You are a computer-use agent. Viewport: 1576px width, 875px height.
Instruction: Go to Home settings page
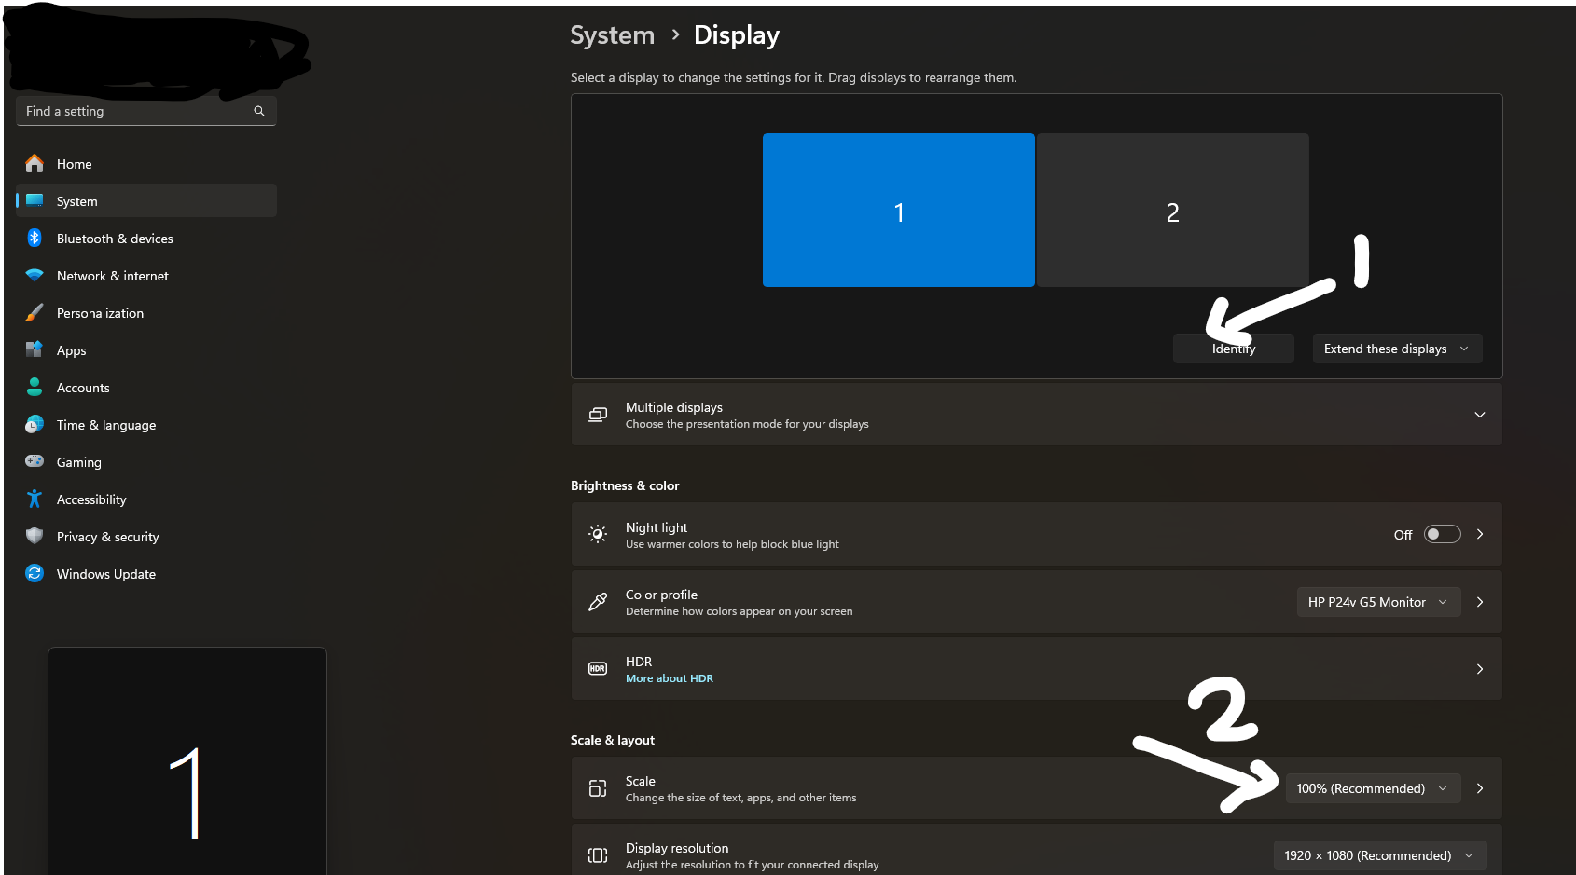point(146,164)
